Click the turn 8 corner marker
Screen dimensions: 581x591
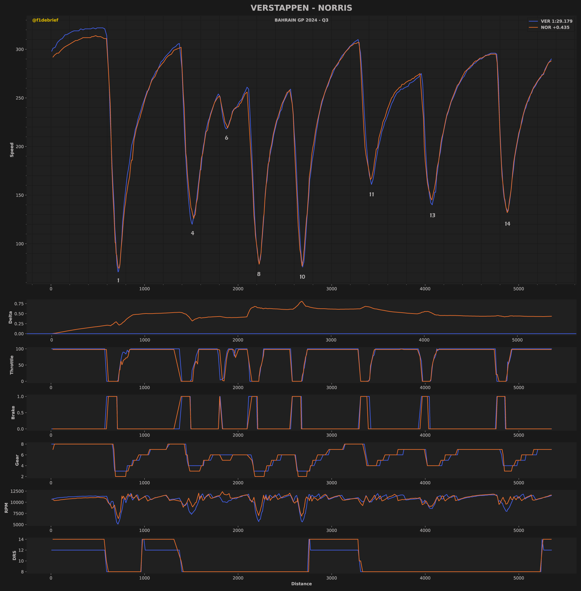coord(259,274)
